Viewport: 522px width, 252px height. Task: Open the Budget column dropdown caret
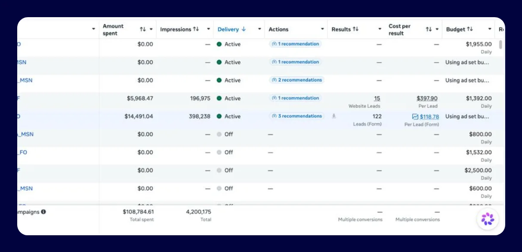(490, 29)
